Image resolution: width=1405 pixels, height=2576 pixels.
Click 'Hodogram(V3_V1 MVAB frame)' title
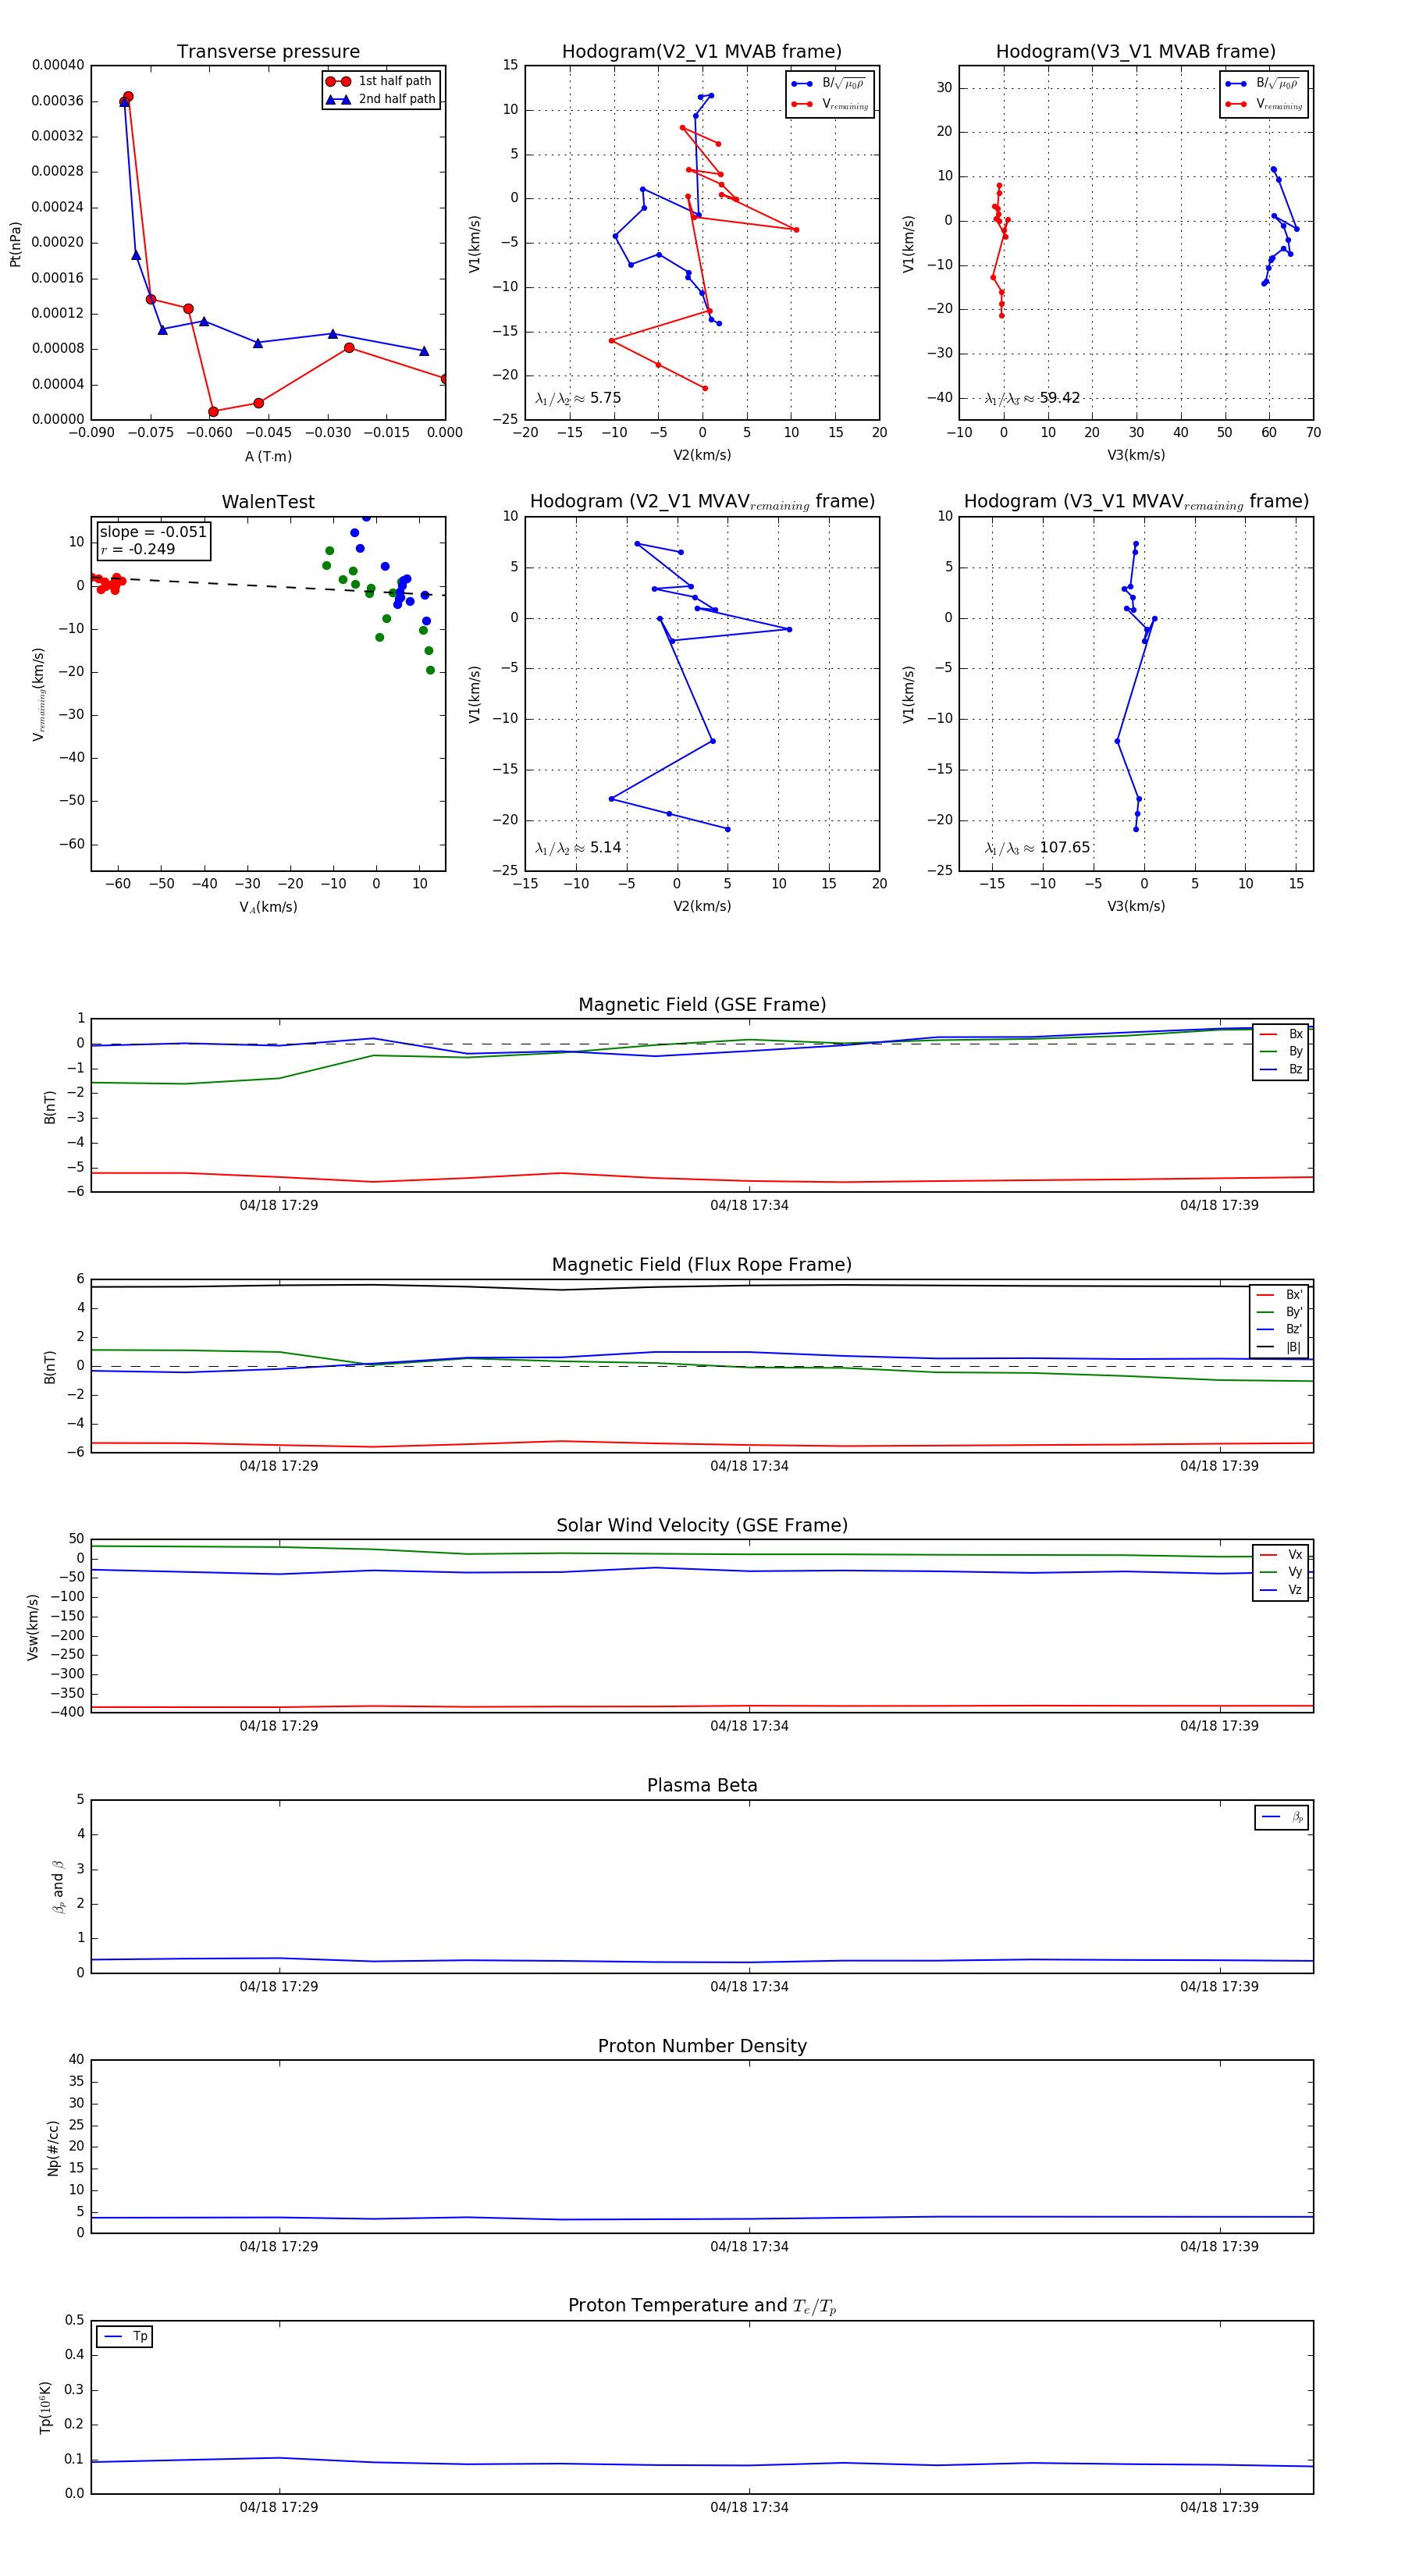coord(1136,52)
